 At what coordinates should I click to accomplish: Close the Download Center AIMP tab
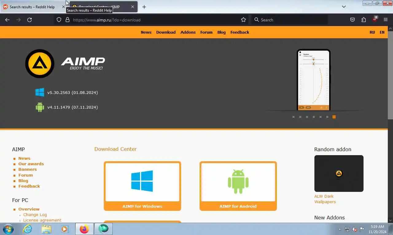point(133,7)
